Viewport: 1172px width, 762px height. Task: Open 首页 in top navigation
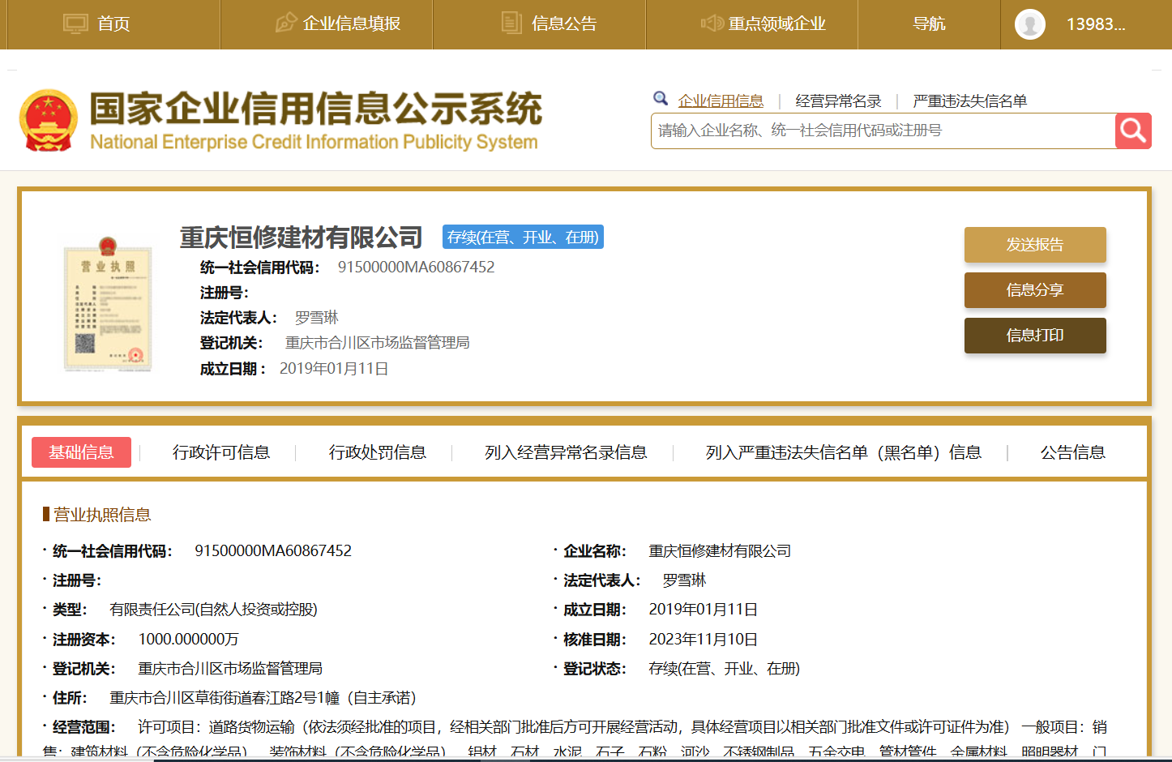click(113, 24)
